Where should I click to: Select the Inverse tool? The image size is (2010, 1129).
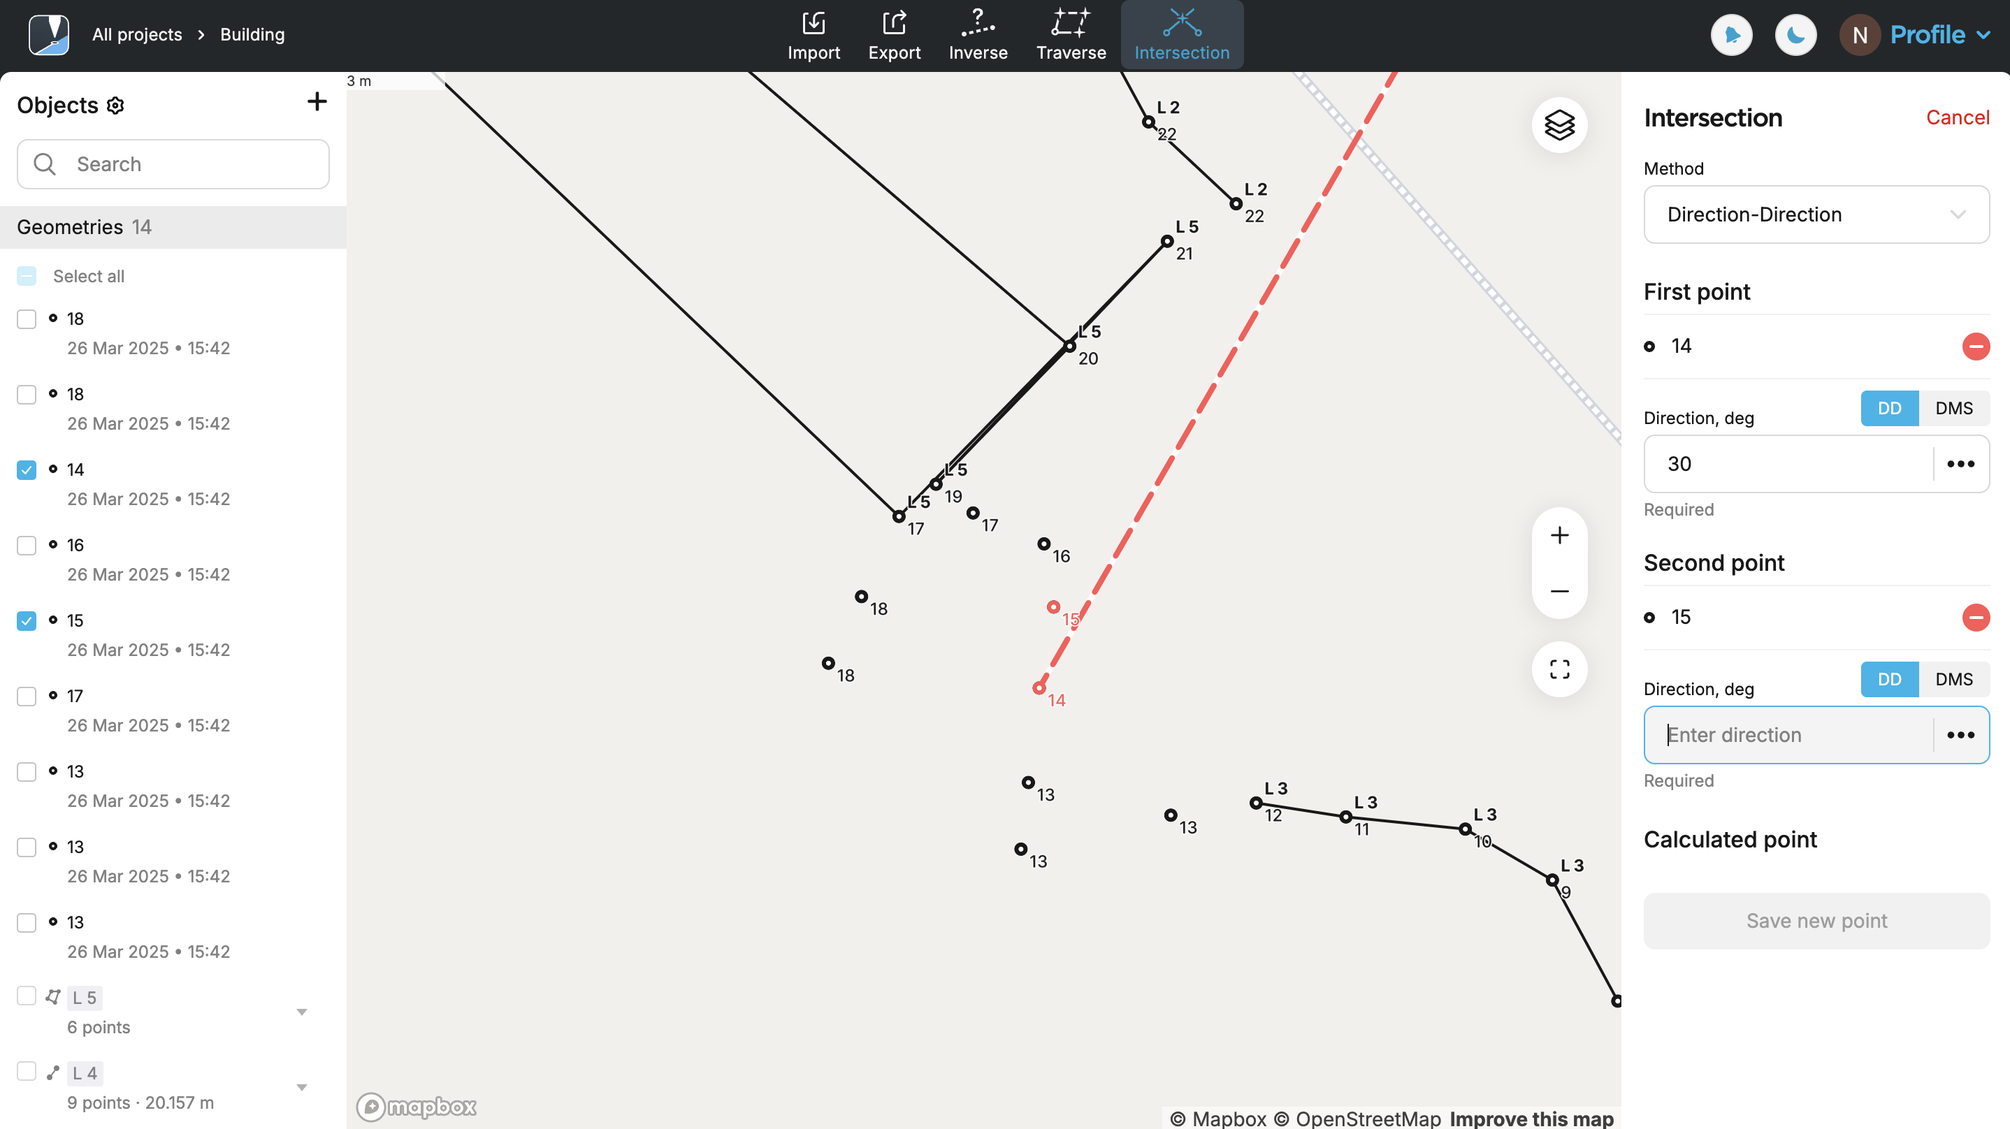[x=978, y=35]
